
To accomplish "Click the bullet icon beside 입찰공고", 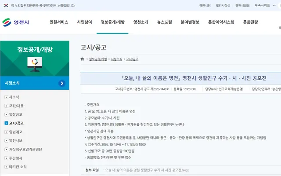I will 6,114.
